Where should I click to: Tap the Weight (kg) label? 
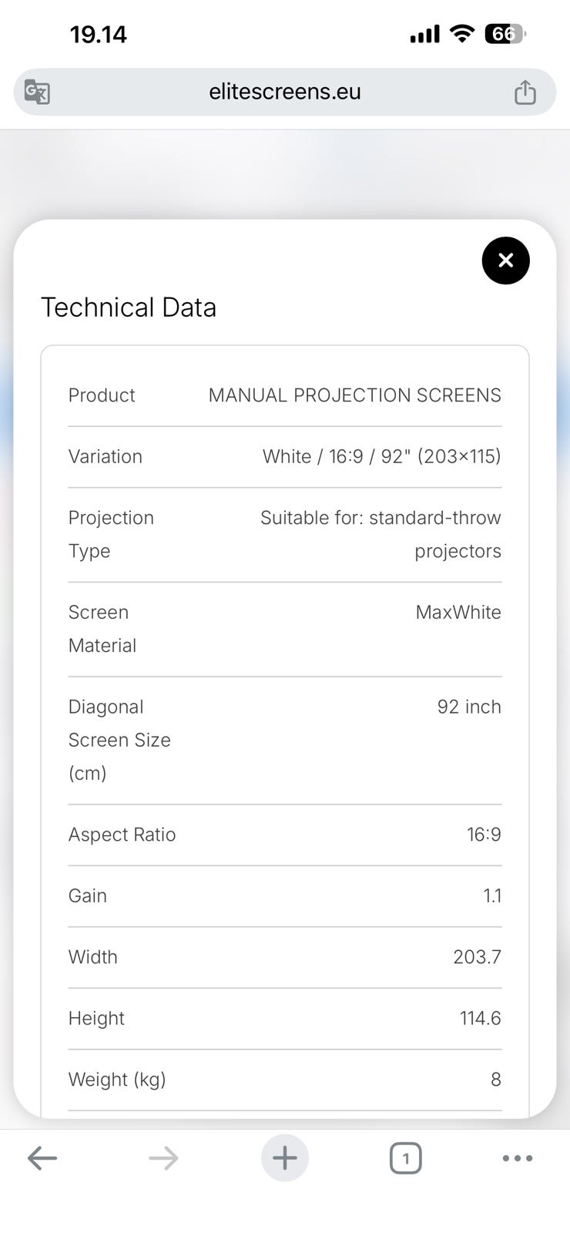(117, 1080)
